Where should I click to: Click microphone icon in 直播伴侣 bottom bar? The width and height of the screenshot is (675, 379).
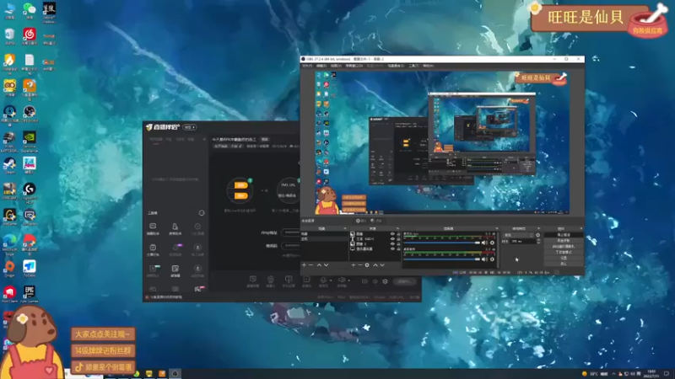point(323,280)
